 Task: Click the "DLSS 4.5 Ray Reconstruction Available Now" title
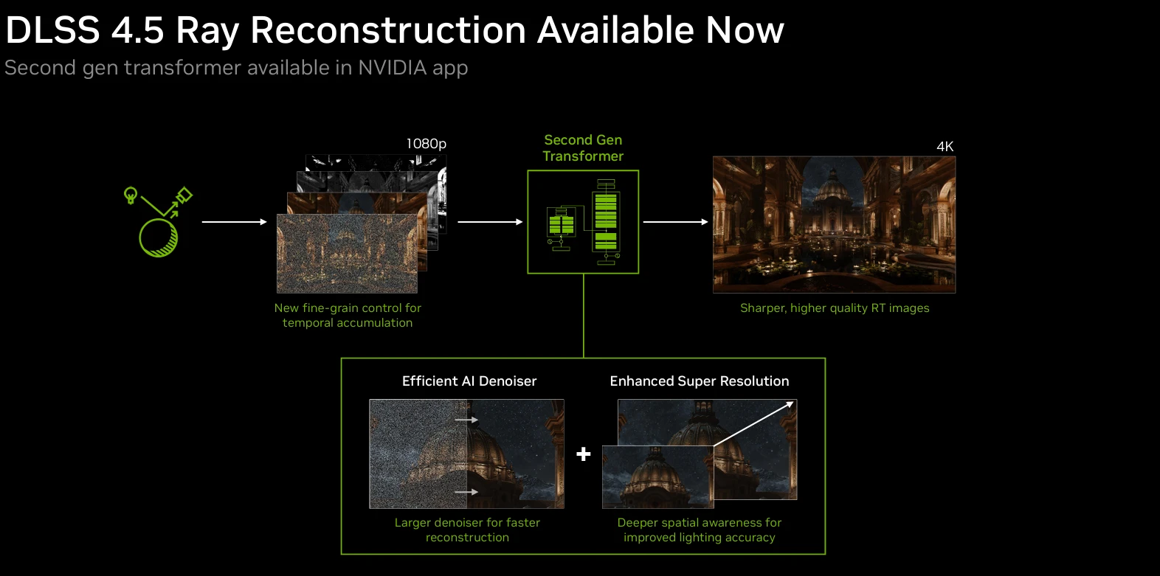[x=395, y=30]
